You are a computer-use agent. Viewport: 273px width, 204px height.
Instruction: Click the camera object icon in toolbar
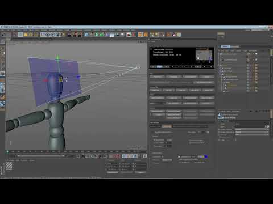coord(117,35)
